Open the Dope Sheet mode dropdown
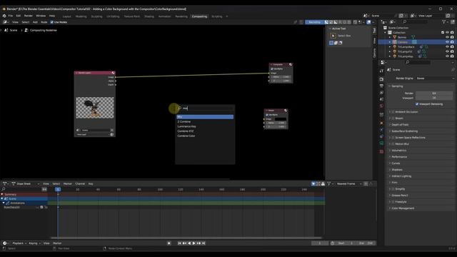The image size is (457, 257). point(26,184)
